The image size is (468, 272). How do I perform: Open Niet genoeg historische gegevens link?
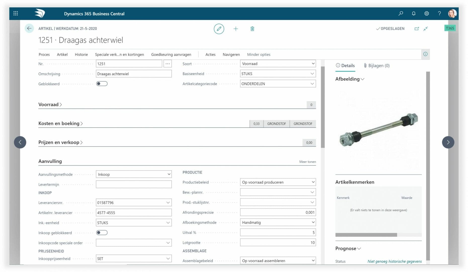click(395, 261)
